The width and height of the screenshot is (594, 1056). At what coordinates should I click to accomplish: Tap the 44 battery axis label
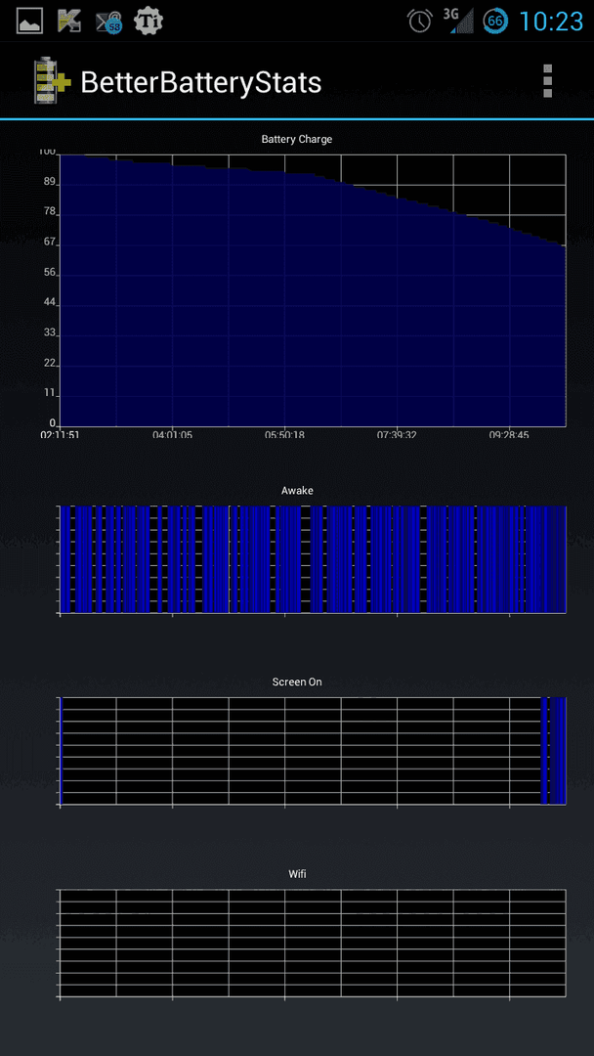click(x=49, y=304)
